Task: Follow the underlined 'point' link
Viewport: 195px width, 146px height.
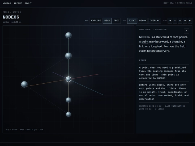Action: (x=145, y=42)
